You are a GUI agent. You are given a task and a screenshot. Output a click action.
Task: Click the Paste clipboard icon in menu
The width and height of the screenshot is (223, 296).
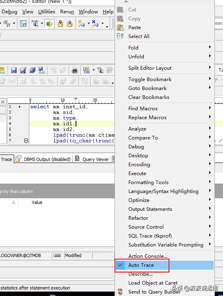click(120, 28)
